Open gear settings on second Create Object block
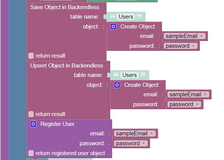This screenshot has width=224, height=160. click(x=117, y=85)
